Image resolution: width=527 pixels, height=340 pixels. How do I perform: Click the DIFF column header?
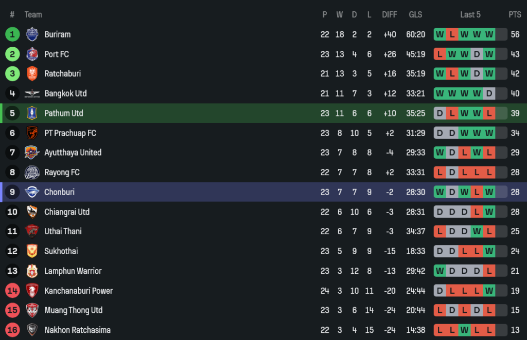(390, 14)
